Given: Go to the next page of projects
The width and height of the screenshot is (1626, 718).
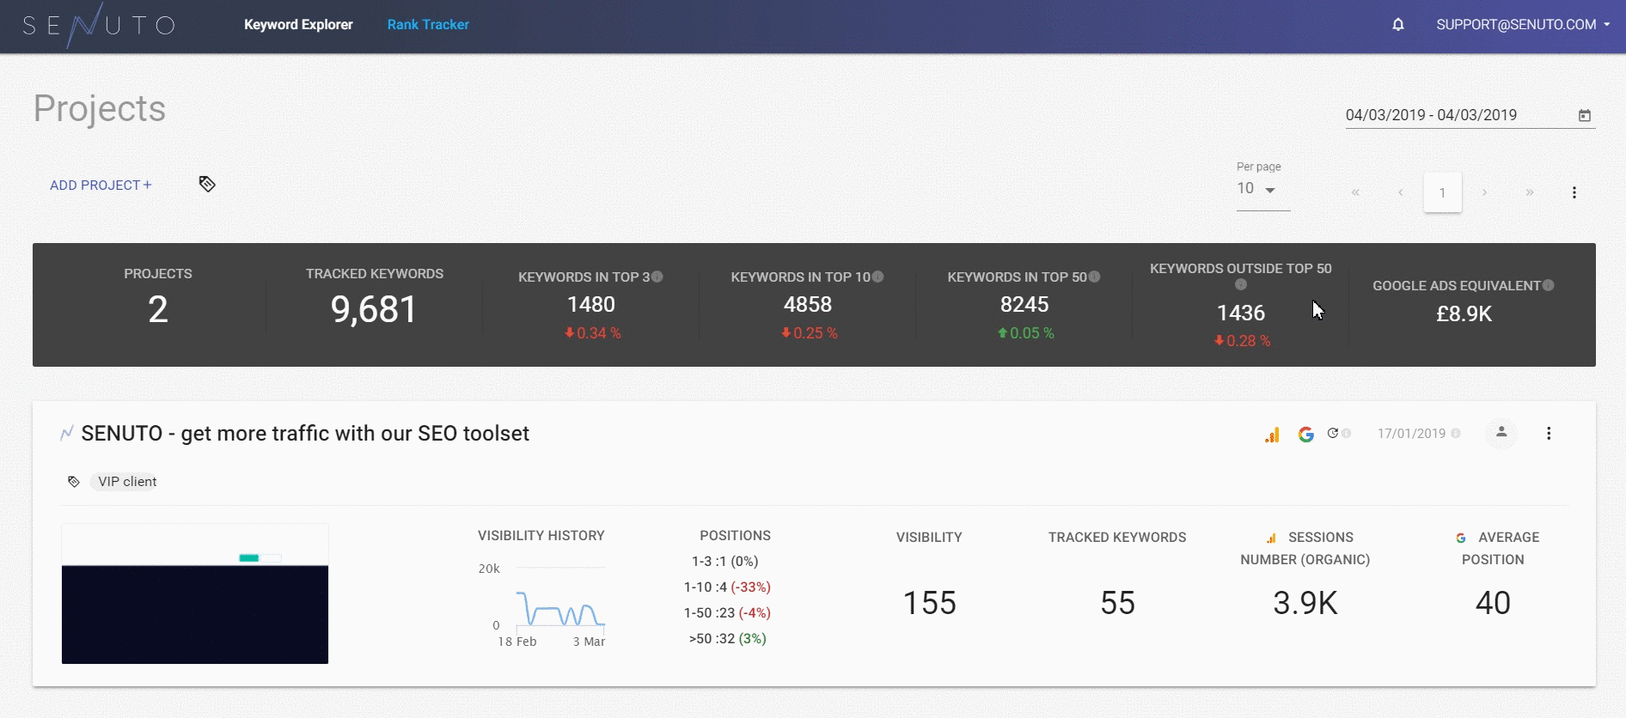Looking at the screenshot, I should [1484, 192].
